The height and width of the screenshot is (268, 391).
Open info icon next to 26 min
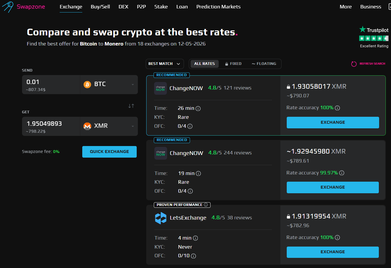(198, 109)
